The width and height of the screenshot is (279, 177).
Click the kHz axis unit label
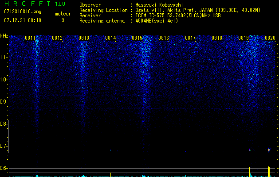(4, 36)
